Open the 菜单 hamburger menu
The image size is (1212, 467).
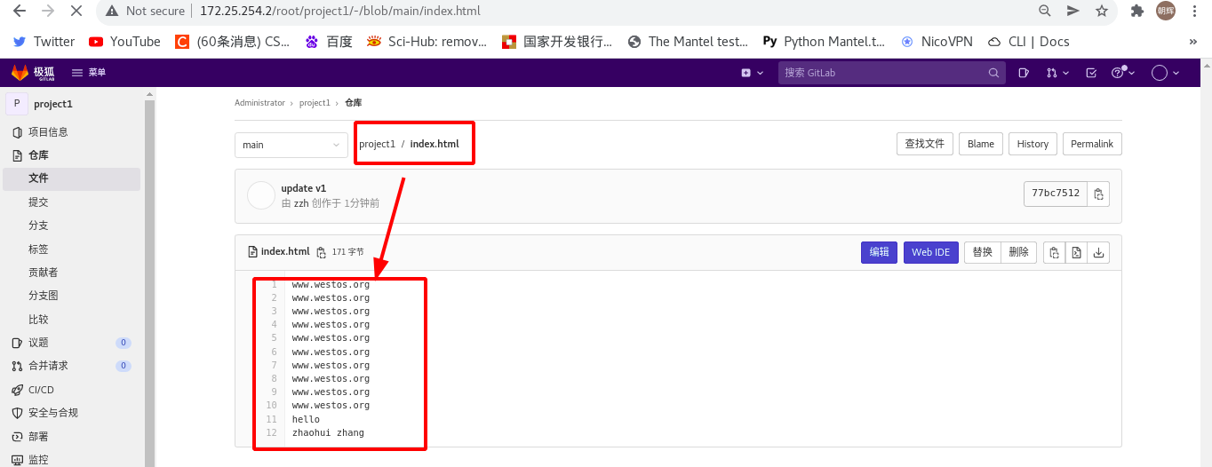click(89, 73)
